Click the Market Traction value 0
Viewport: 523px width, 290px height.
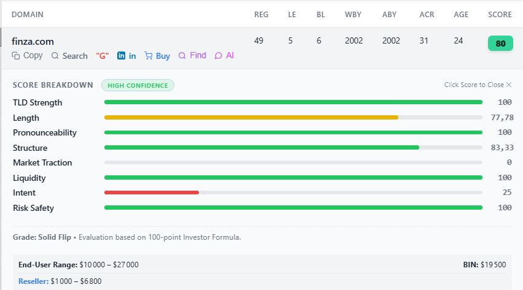[509, 162]
